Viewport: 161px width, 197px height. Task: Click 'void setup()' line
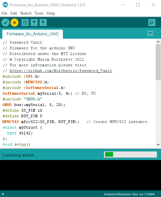pos(16,144)
